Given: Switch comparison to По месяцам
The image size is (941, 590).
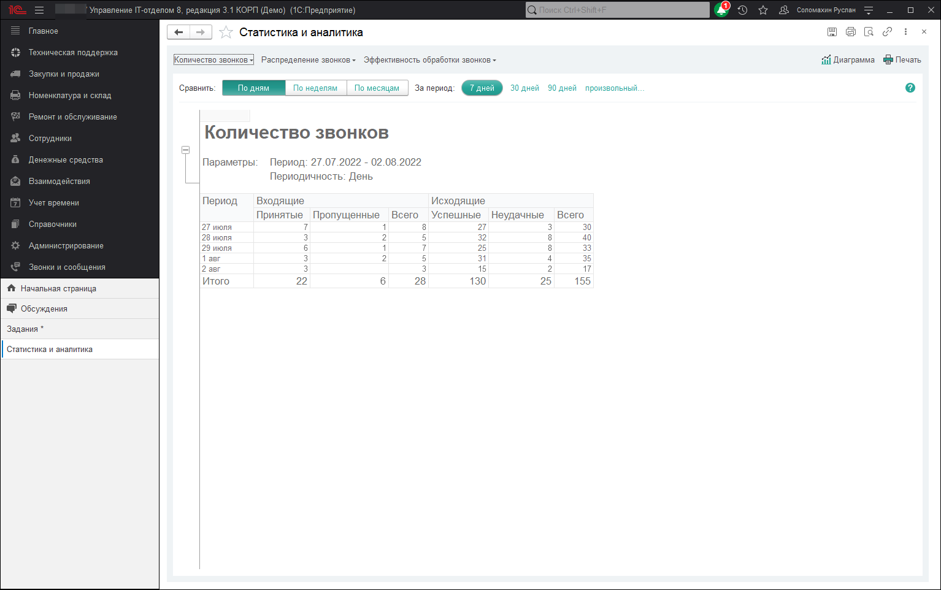Looking at the screenshot, I should click(377, 88).
